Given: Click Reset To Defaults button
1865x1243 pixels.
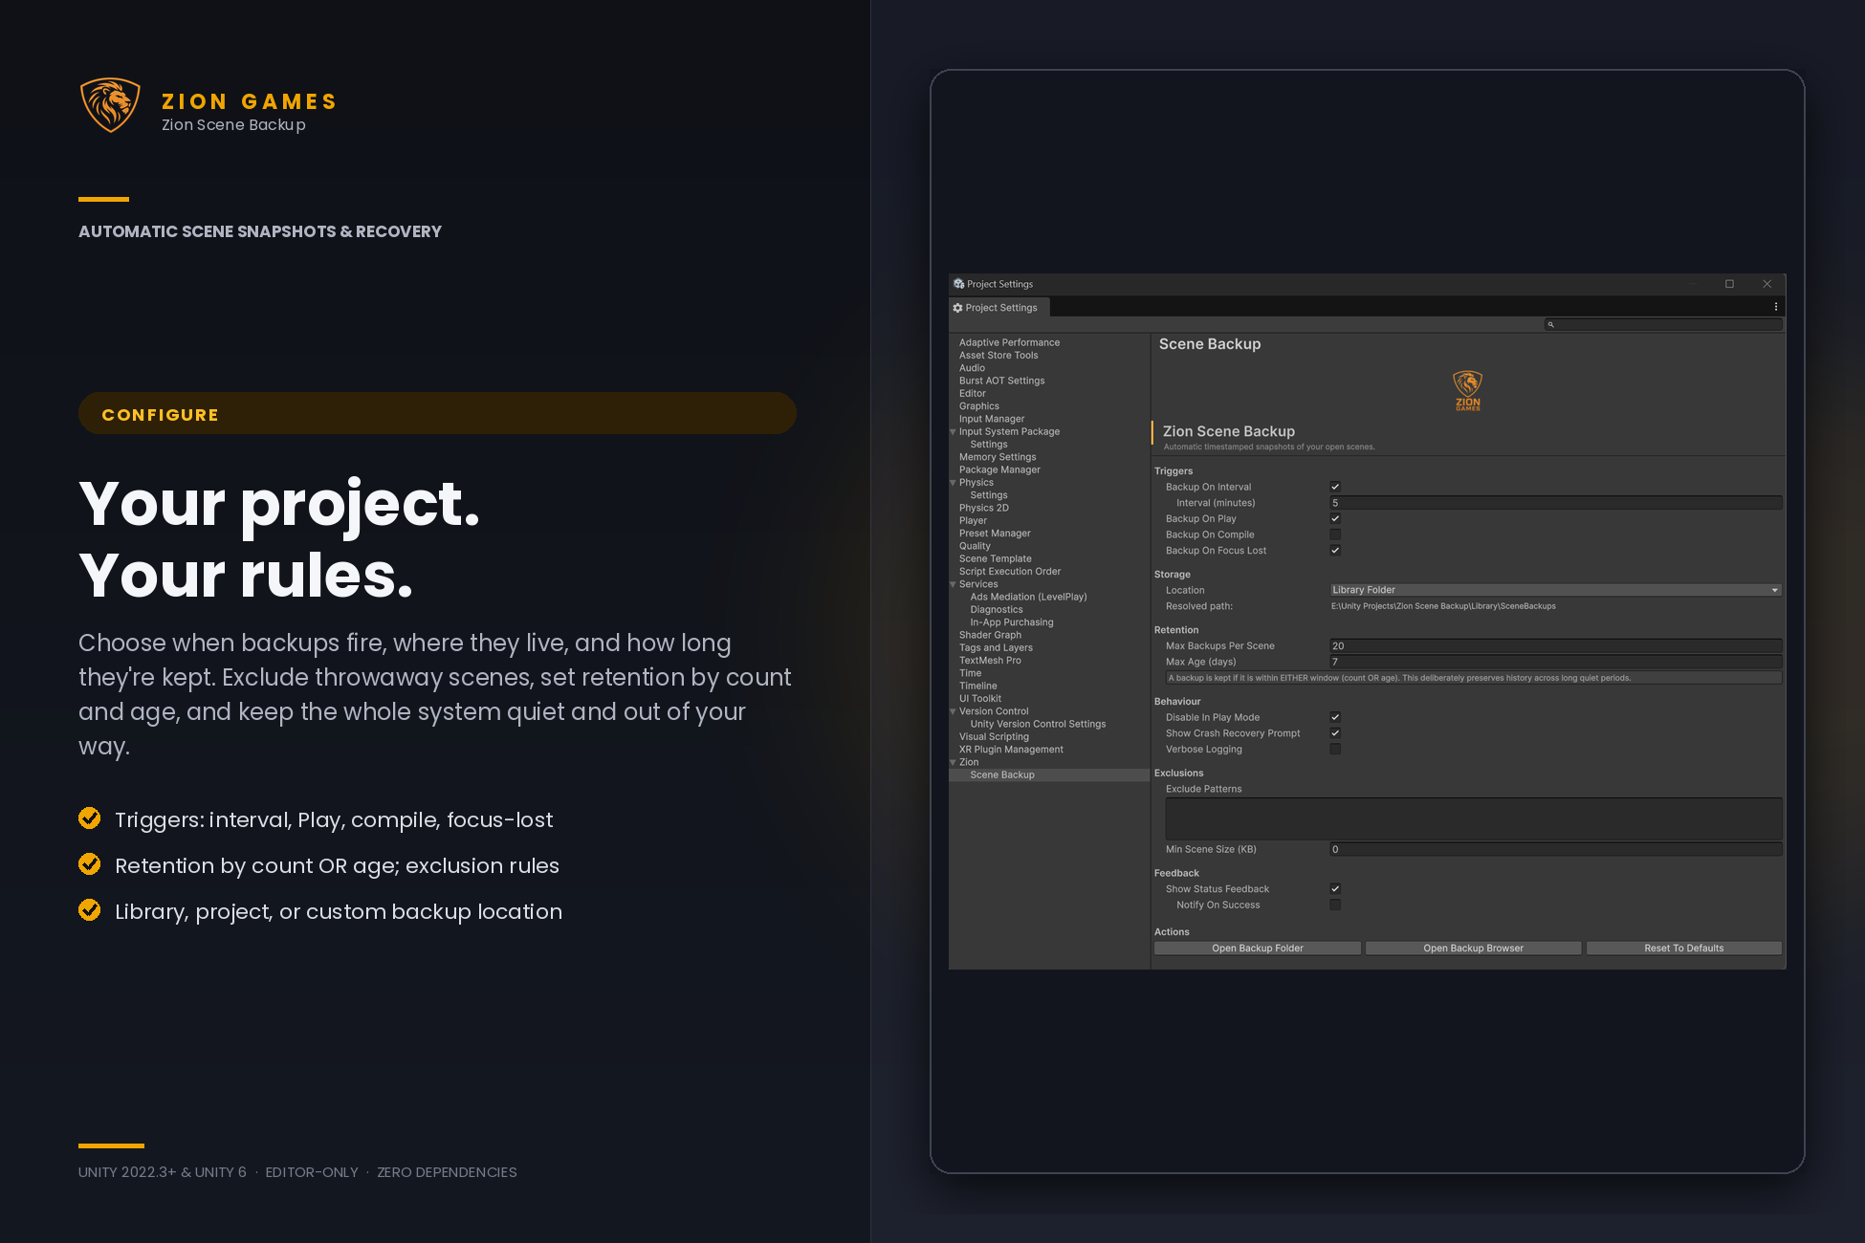Looking at the screenshot, I should tap(1683, 949).
